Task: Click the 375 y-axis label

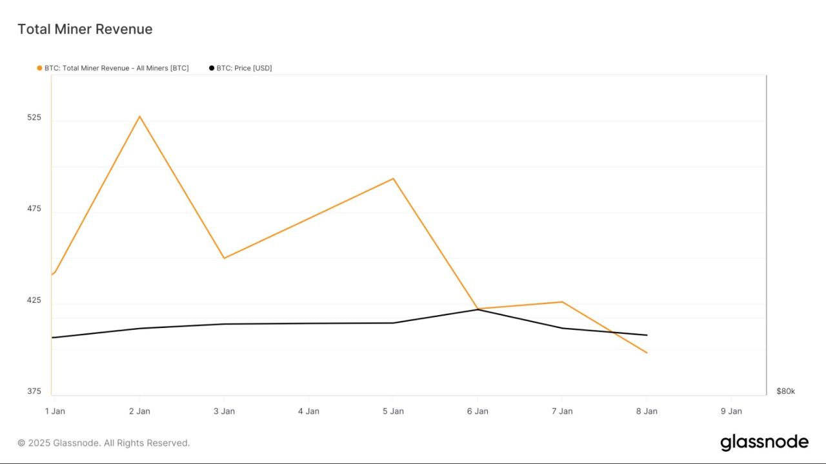Action: pyautogui.click(x=34, y=391)
